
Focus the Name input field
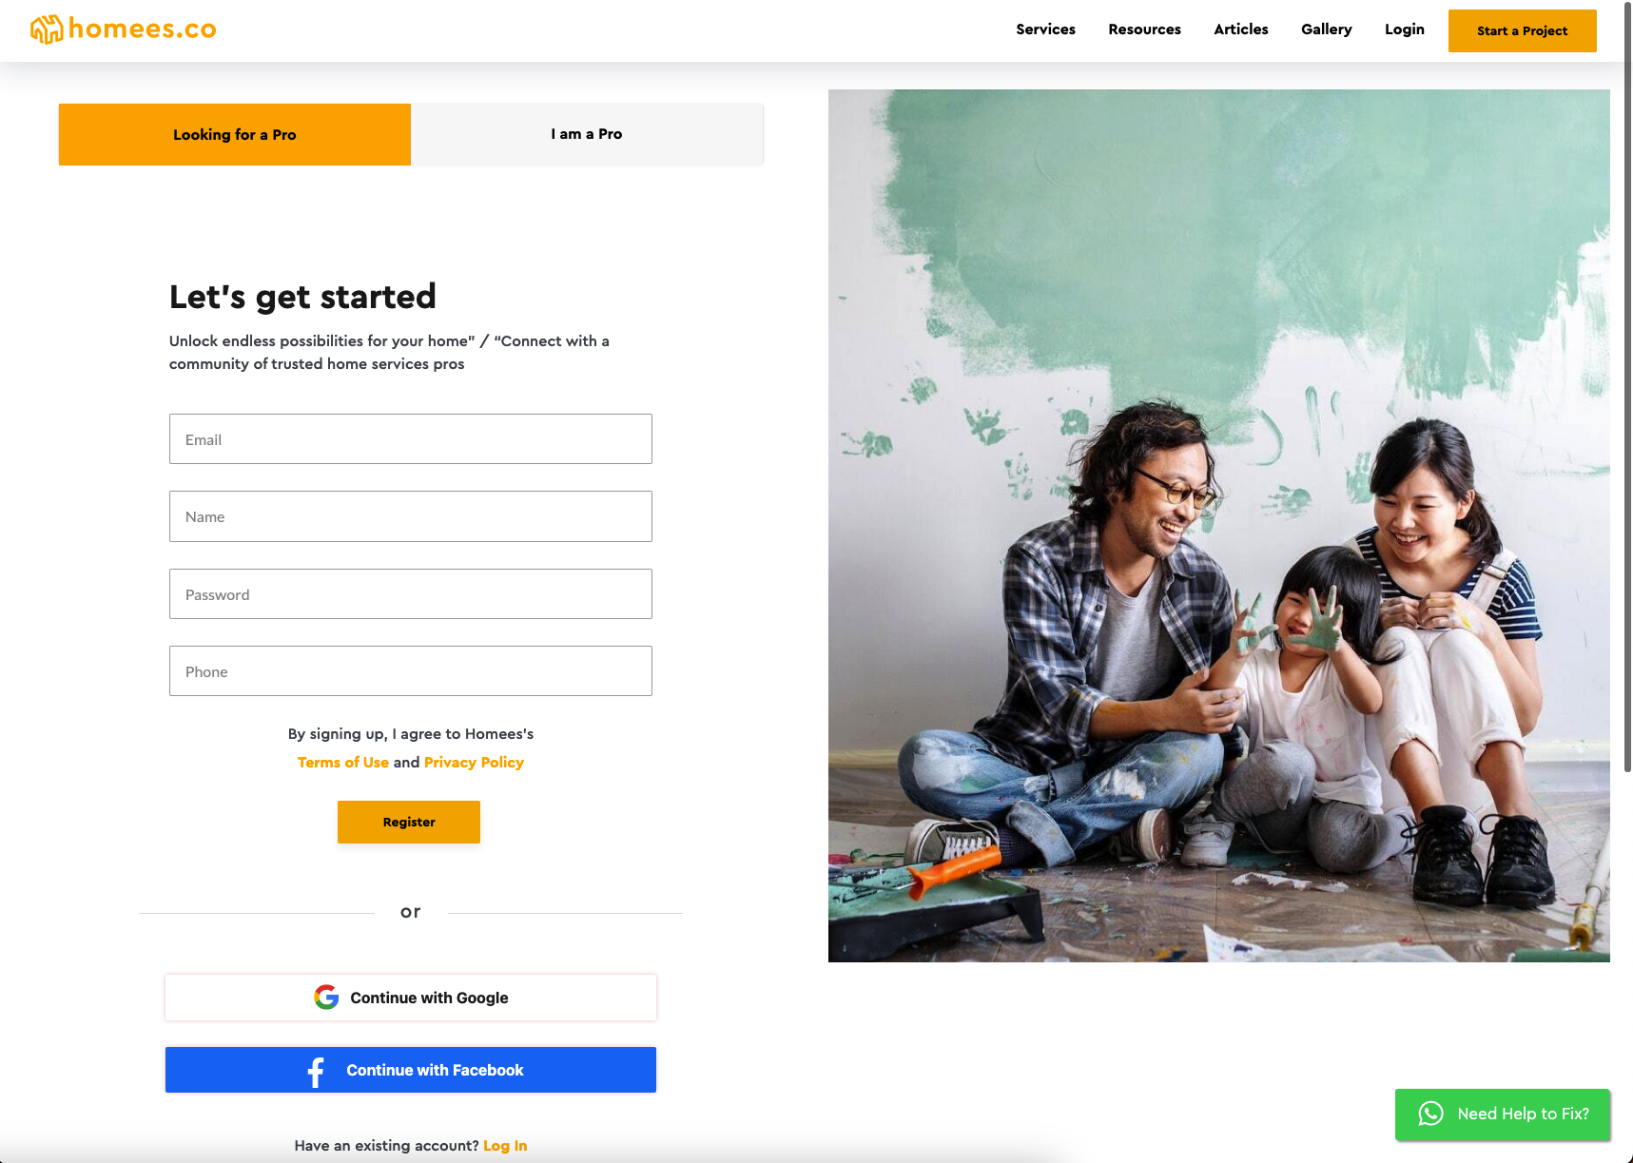(x=411, y=516)
